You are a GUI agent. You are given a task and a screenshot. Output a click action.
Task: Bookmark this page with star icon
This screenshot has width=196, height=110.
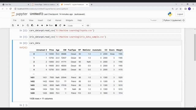(x=181, y=9)
